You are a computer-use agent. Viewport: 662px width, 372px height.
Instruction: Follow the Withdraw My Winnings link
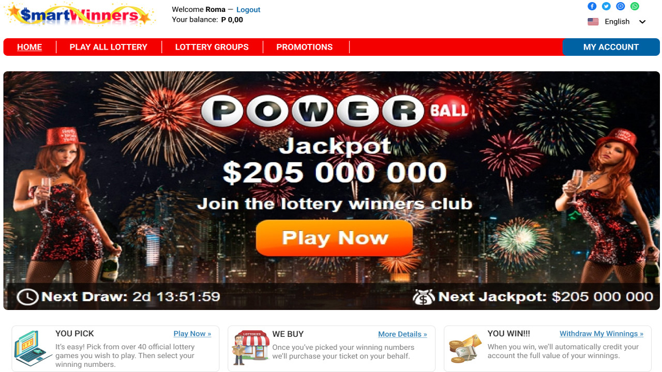coord(601,334)
